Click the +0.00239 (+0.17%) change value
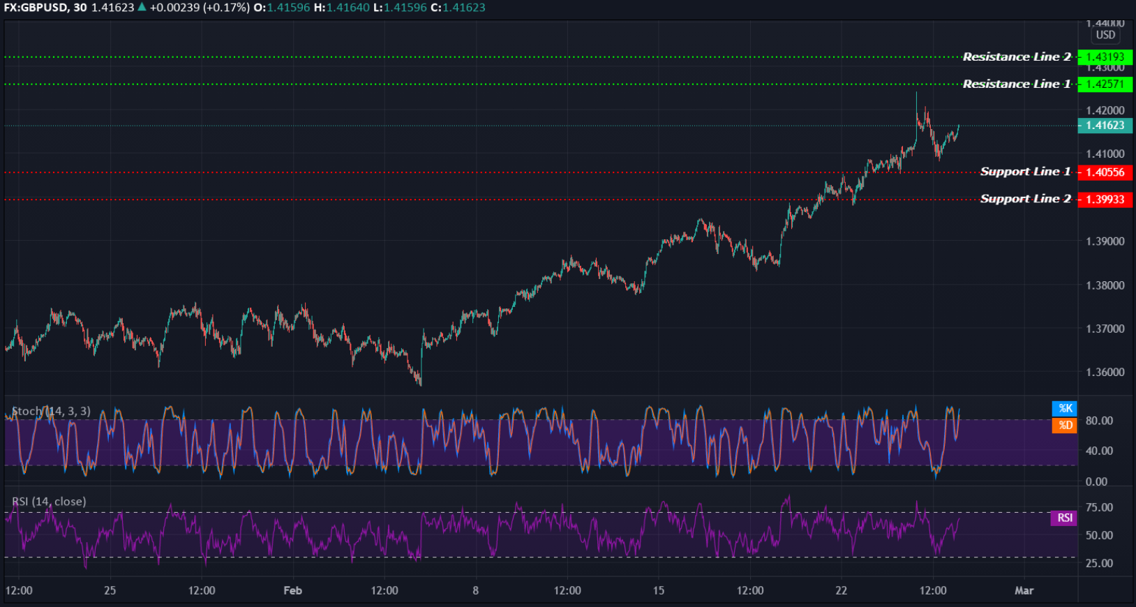Image resolution: width=1136 pixels, height=607 pixels. pyautogui.click(x=200, y=8)
